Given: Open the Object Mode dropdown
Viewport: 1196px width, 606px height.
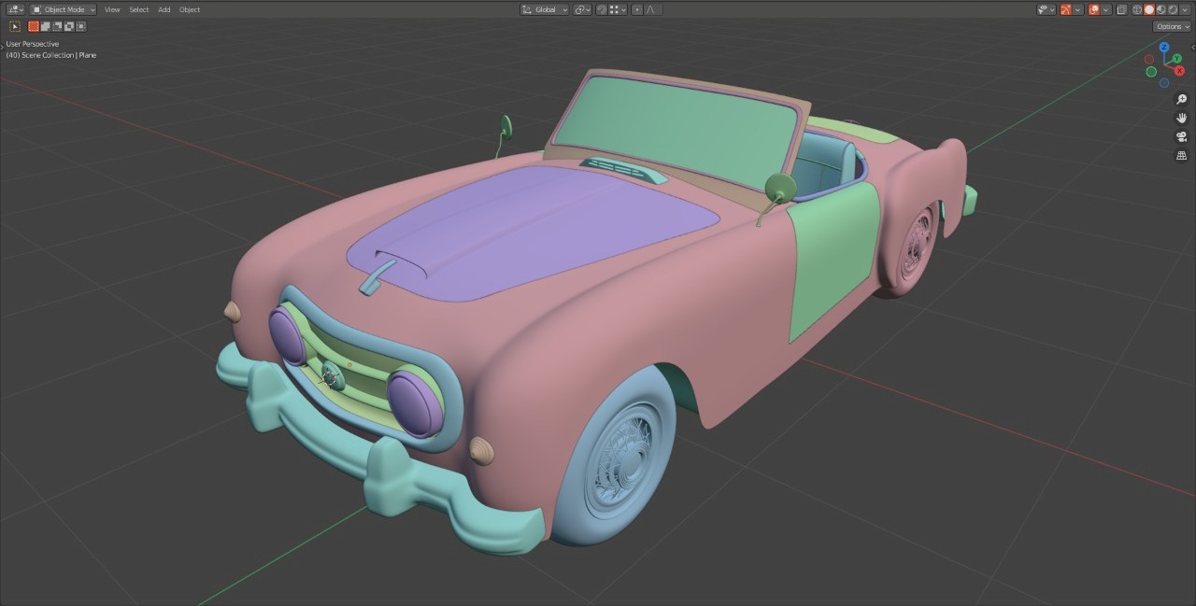Looking at the screenshot, I should [64, 9].
